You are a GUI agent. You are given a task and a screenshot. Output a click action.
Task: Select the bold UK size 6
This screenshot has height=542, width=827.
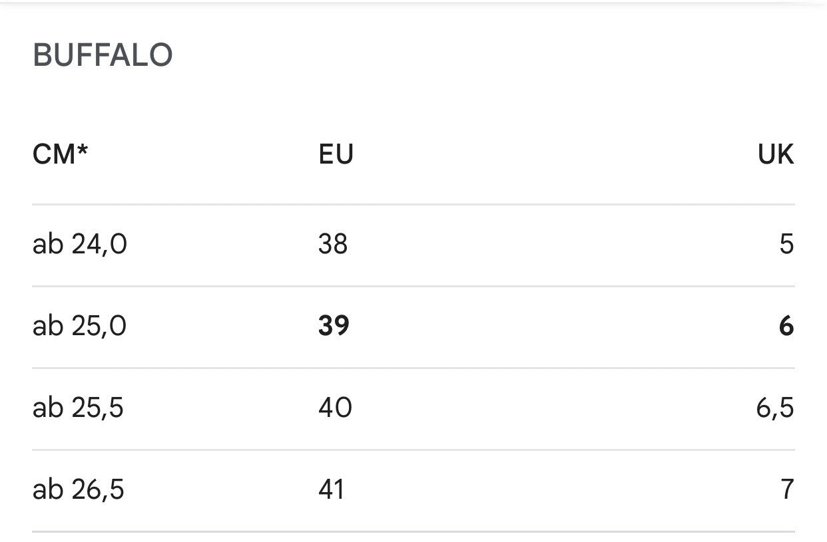786,327
